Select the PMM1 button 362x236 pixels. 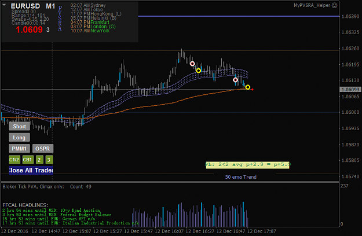pos(19,149)
